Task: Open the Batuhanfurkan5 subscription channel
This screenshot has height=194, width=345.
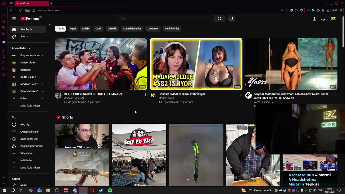Action: point(28,91)
